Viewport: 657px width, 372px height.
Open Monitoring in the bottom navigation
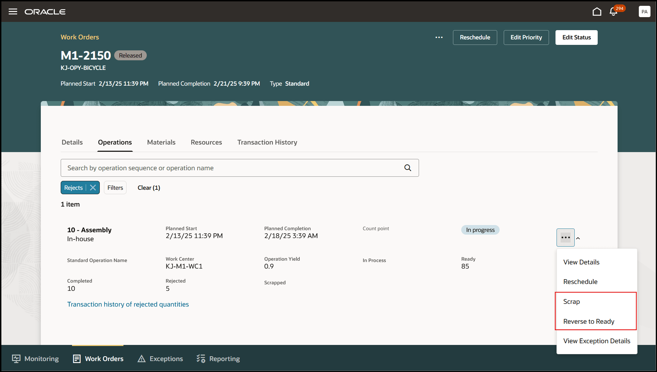point(35,359)
